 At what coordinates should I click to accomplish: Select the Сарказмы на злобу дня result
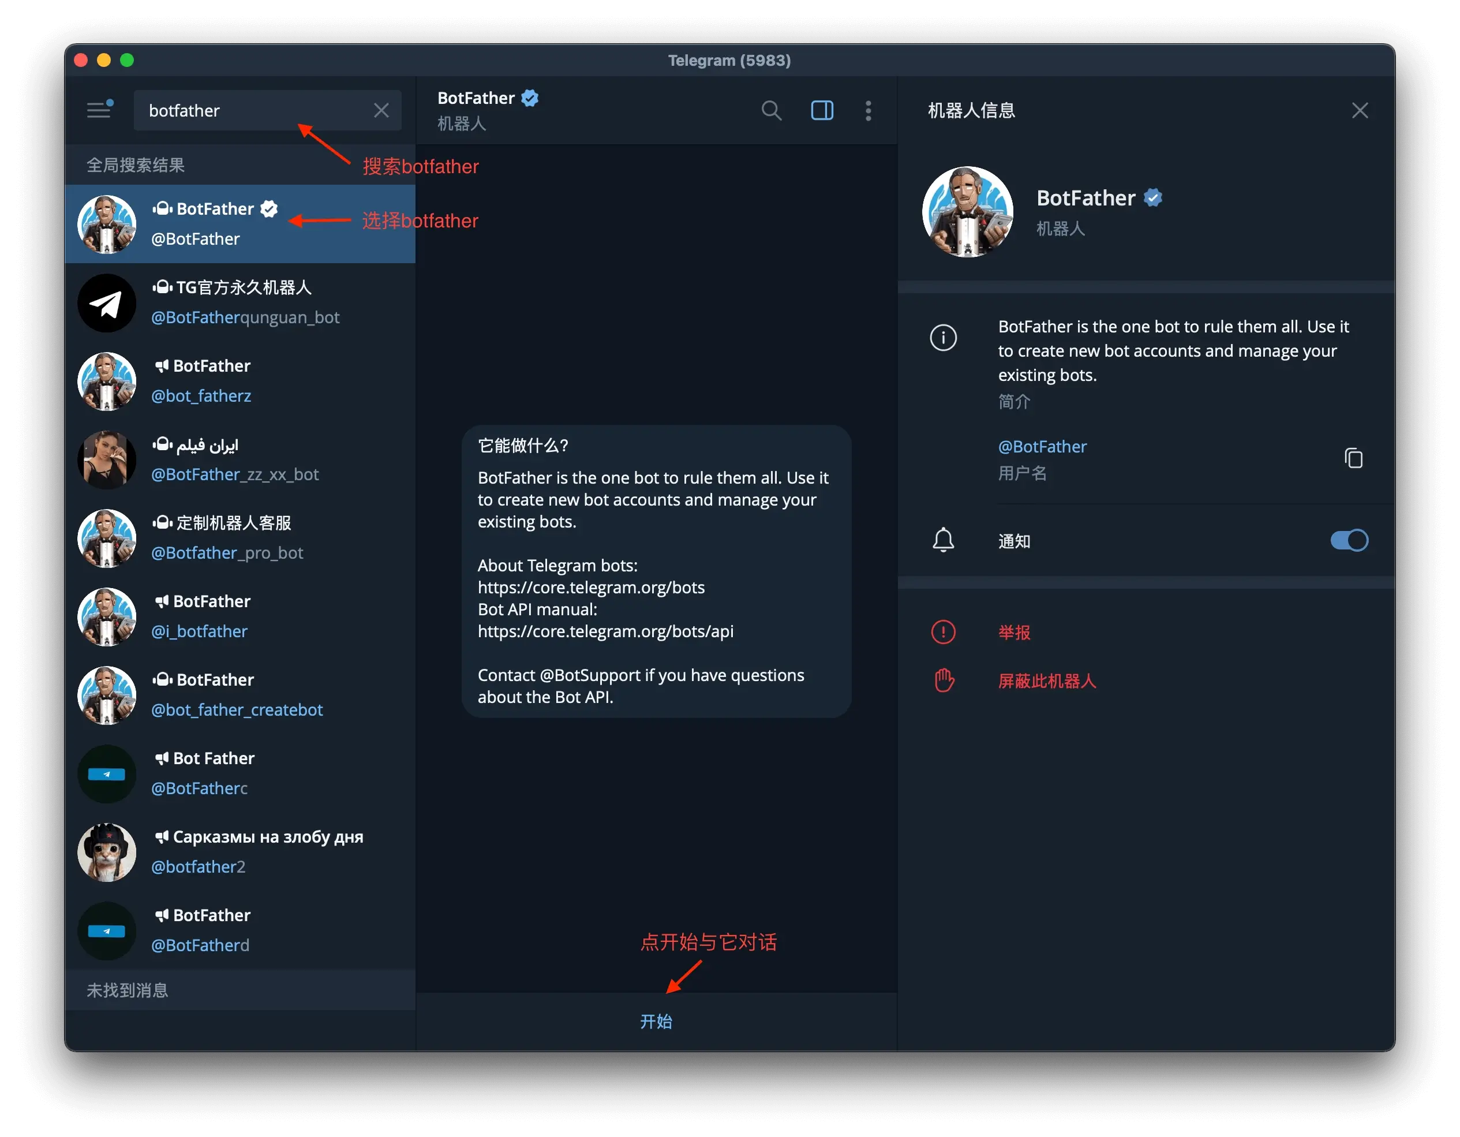pos(240,851)
